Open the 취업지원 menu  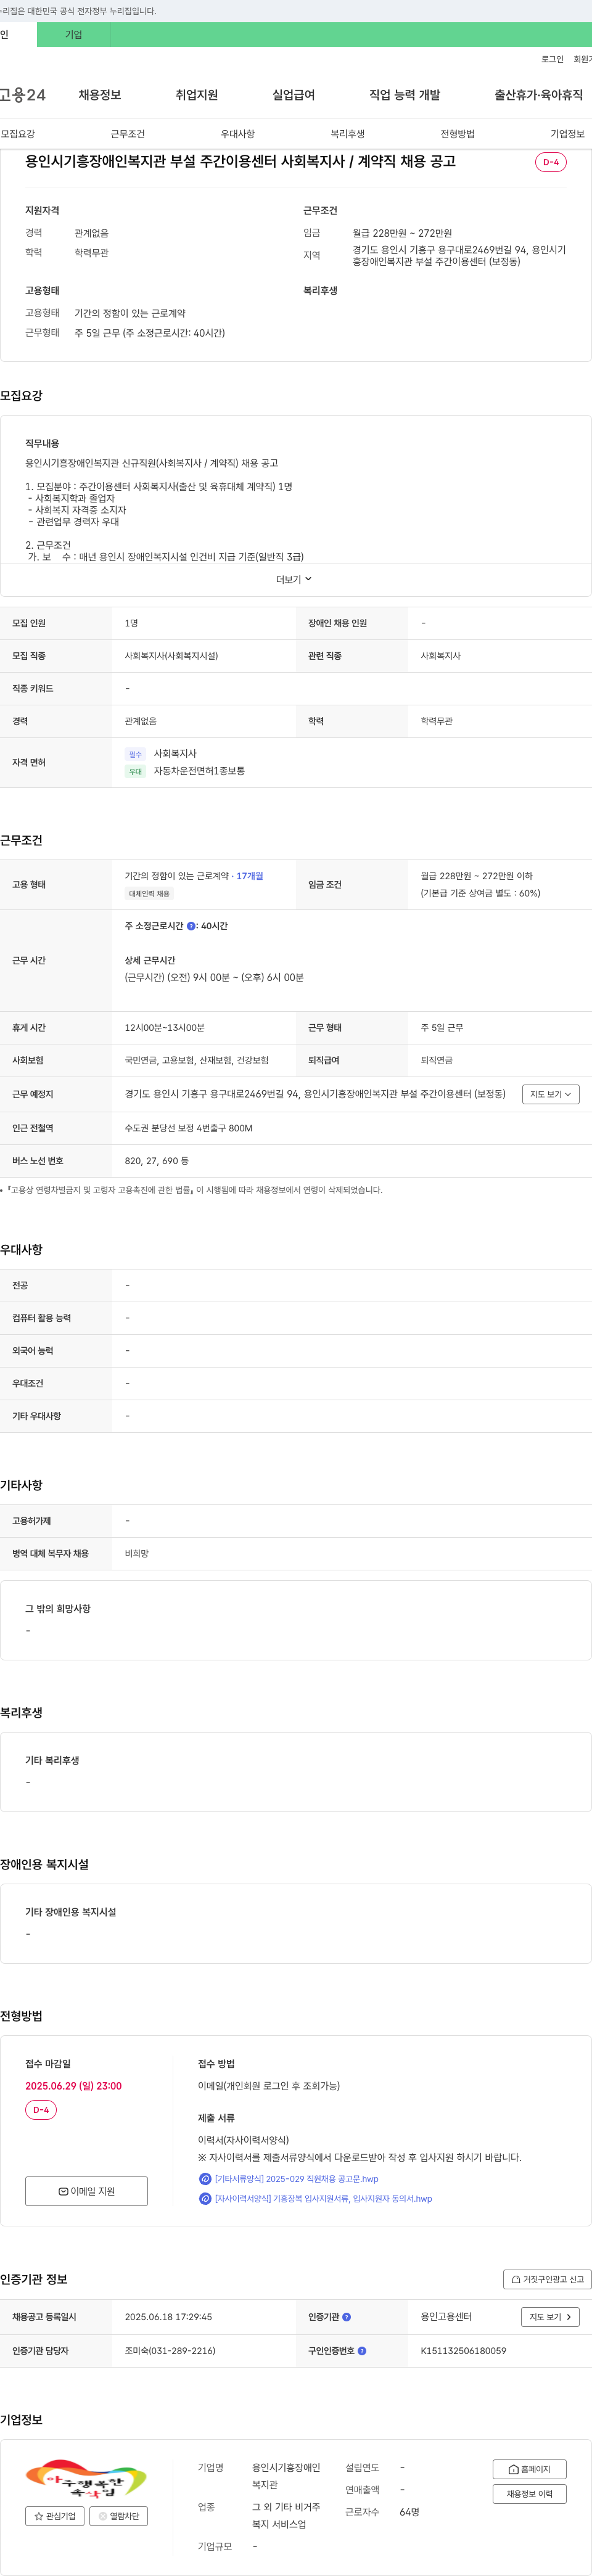[x=196, y=95]
